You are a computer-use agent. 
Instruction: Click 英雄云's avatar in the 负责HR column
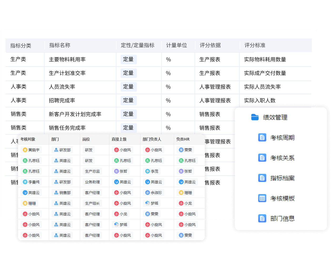tap(181, 182)
